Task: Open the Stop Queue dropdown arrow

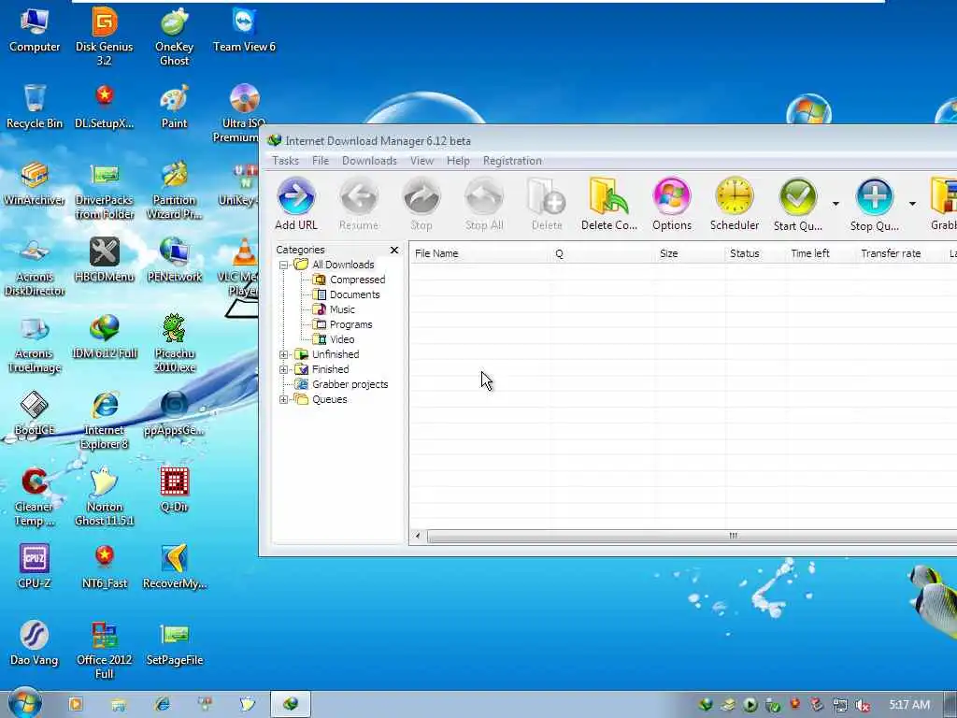Action: click(x=912, y=204)
